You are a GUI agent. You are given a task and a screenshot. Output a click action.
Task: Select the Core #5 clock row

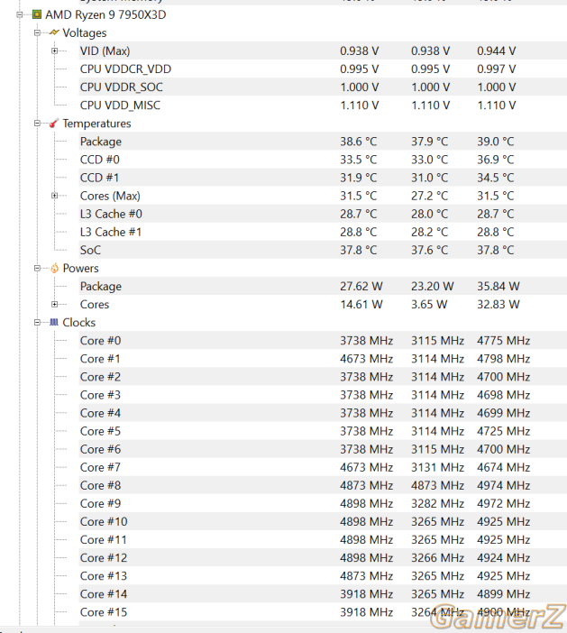click(323, 431)
